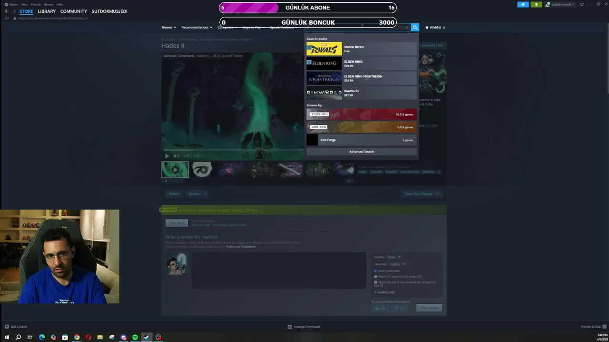Click the Steam taskbar icon
Image resolution: width=609 pixels, height=342 pixels.
[147, 337]
